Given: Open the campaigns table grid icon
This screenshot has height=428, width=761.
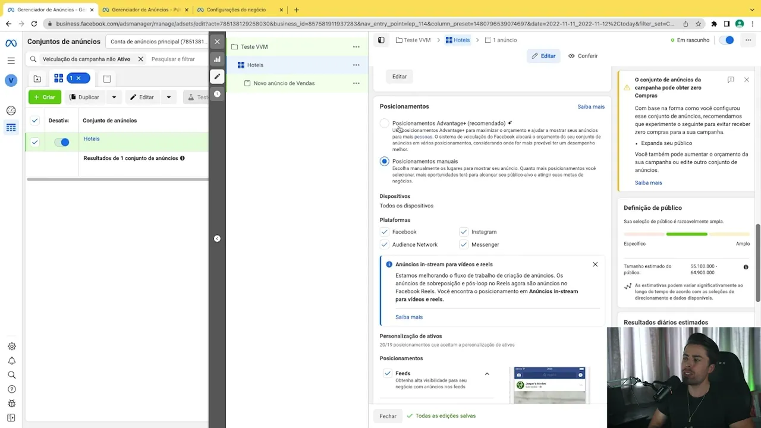Looking at the screenshot, I should (11, 127).
